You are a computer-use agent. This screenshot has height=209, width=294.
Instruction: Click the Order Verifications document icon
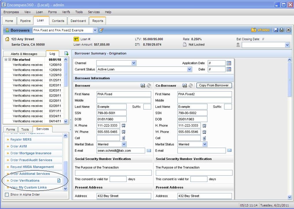point(59,180)
